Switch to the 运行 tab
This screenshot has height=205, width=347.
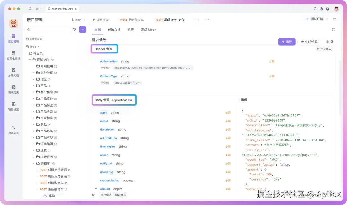(x=130, y=30)
